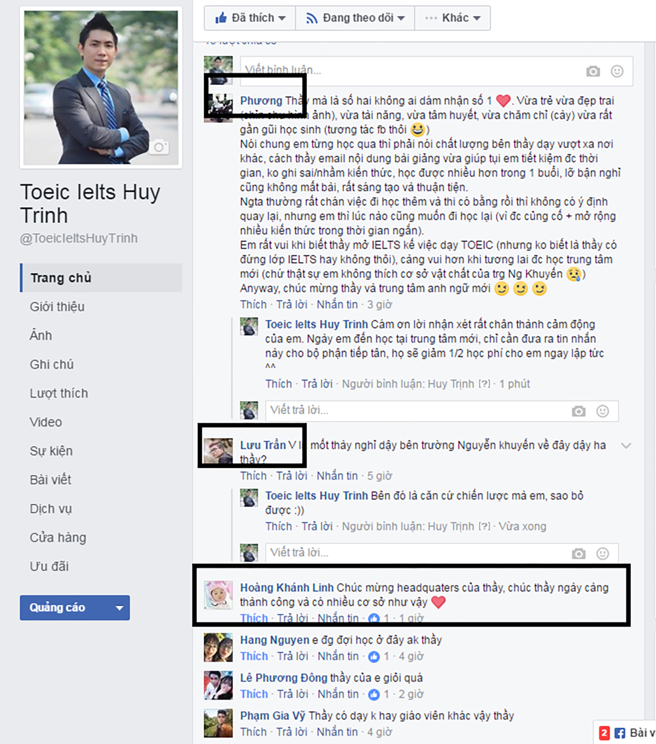Click camera icon in first reply box

578,411
